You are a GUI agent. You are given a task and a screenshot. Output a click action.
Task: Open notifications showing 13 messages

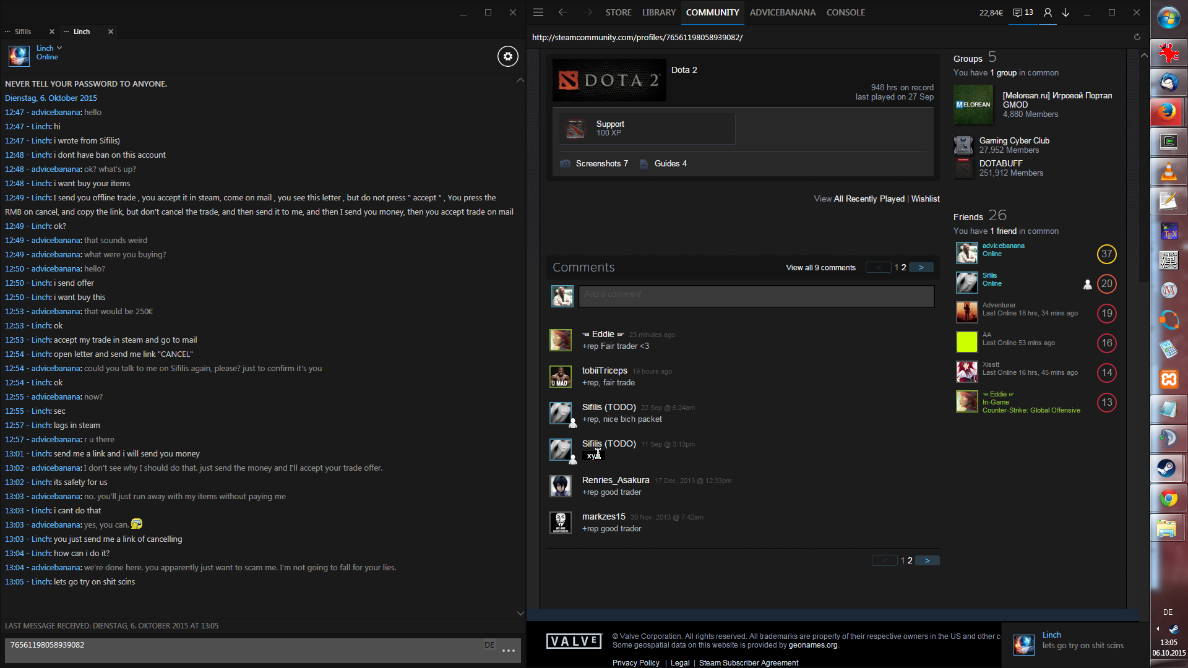point(1023,12)
